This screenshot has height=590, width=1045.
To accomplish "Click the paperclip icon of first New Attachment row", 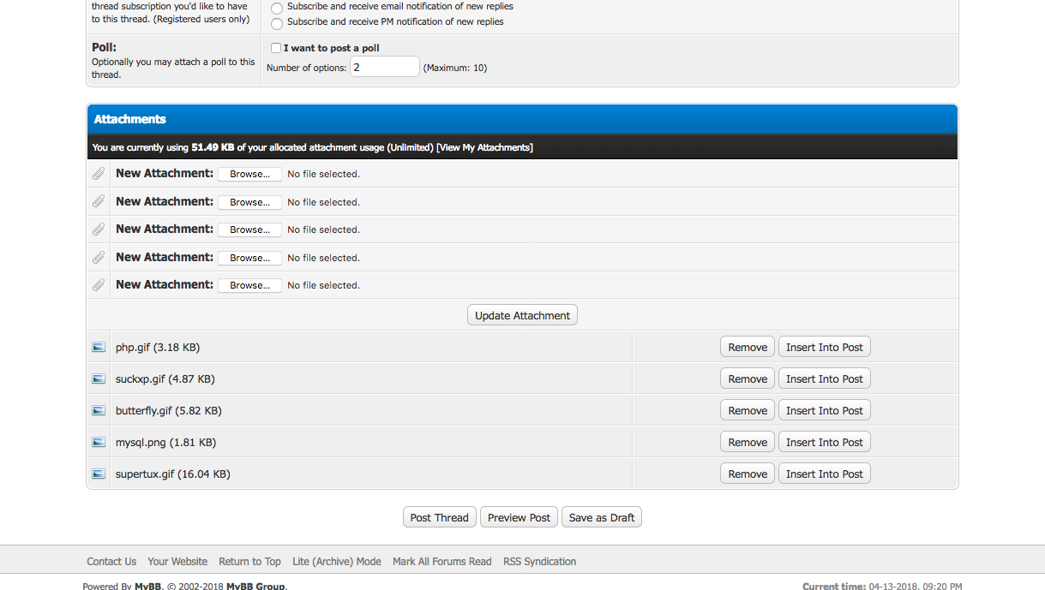I will click(x=99, y=174).
